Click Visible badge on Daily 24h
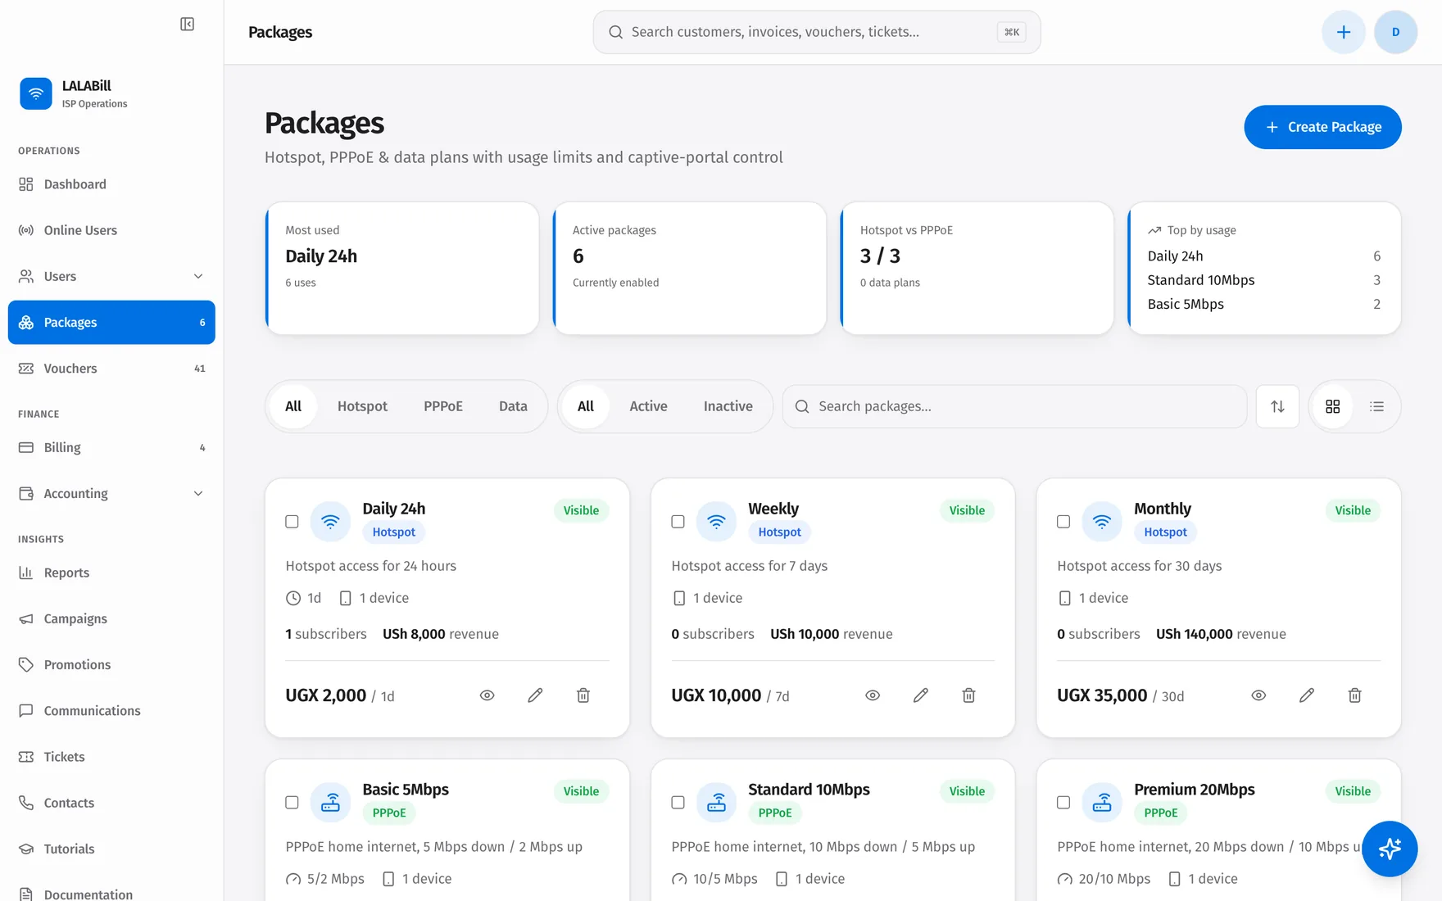Image resolution: width=1442 pixels, height=901 pixels. click(x=581, y=510)
